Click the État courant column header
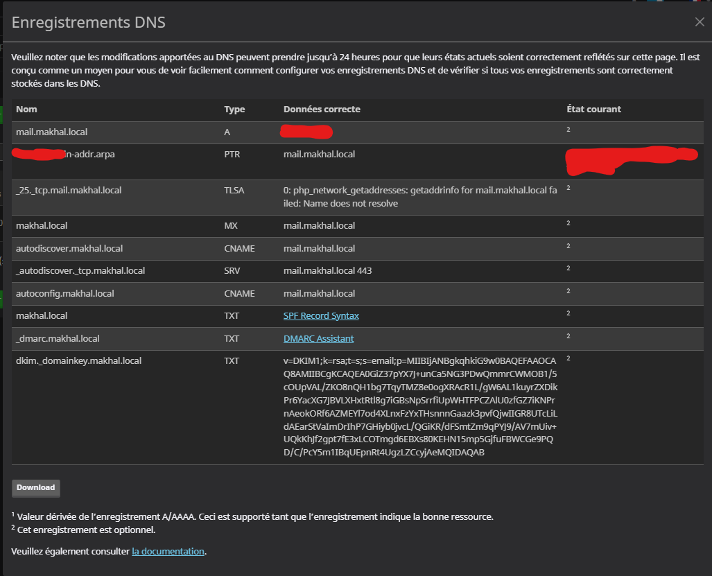 pos(593,110)
